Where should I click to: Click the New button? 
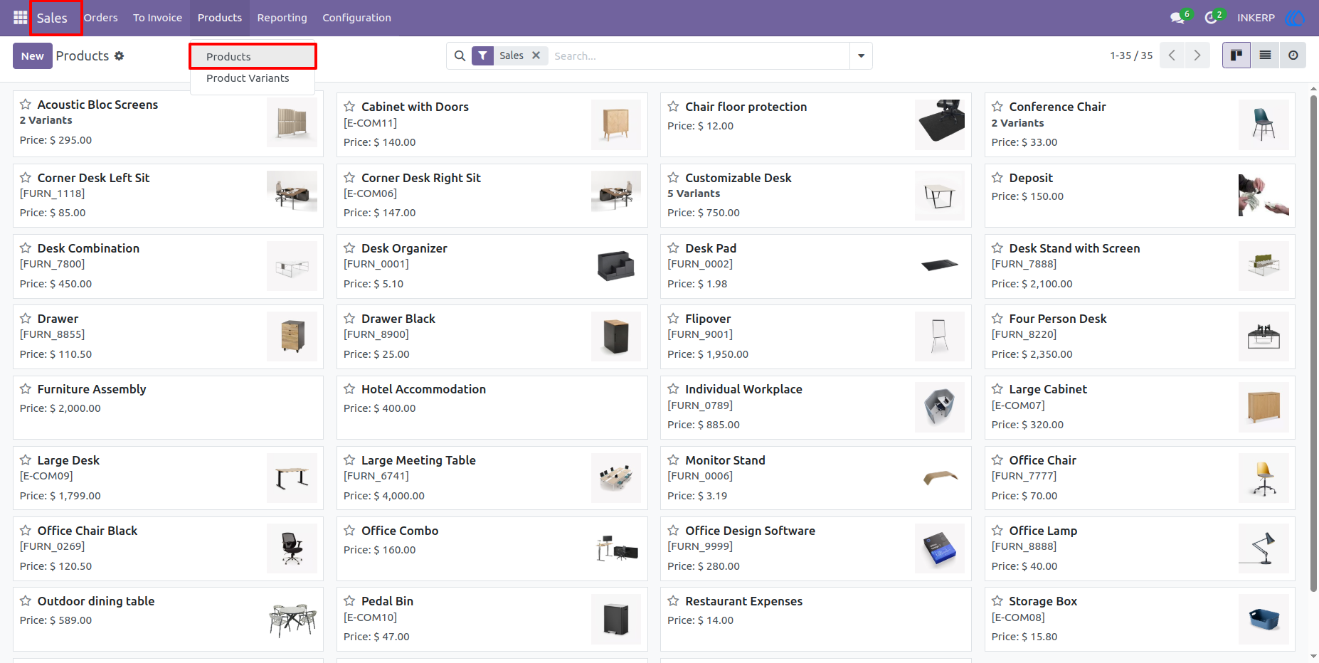click(x=33, y=55)
